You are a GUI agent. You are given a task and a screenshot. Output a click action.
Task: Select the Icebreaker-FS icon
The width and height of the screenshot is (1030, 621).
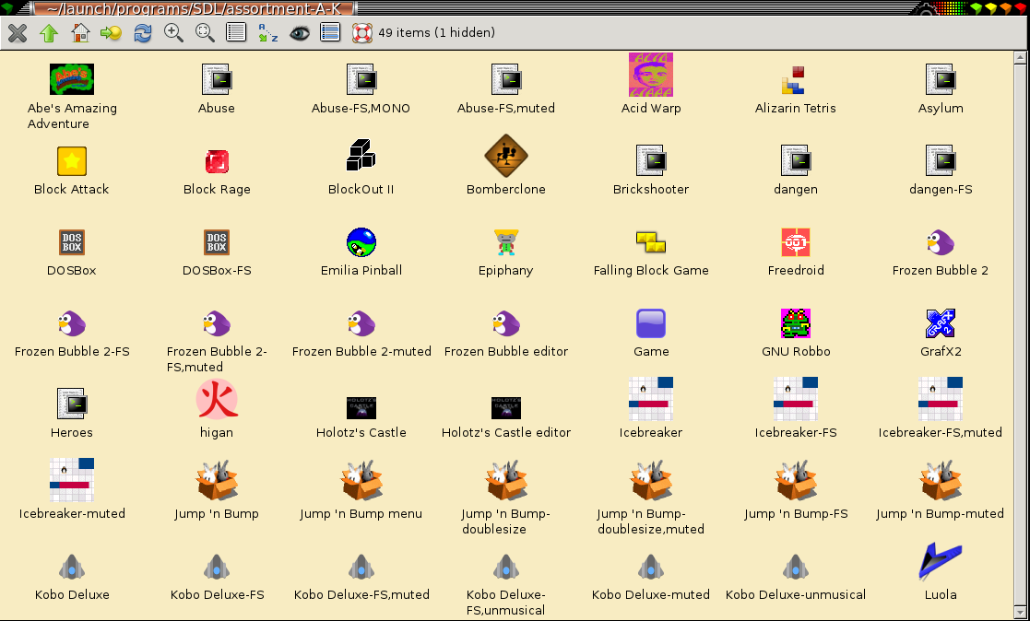(796, 399)
